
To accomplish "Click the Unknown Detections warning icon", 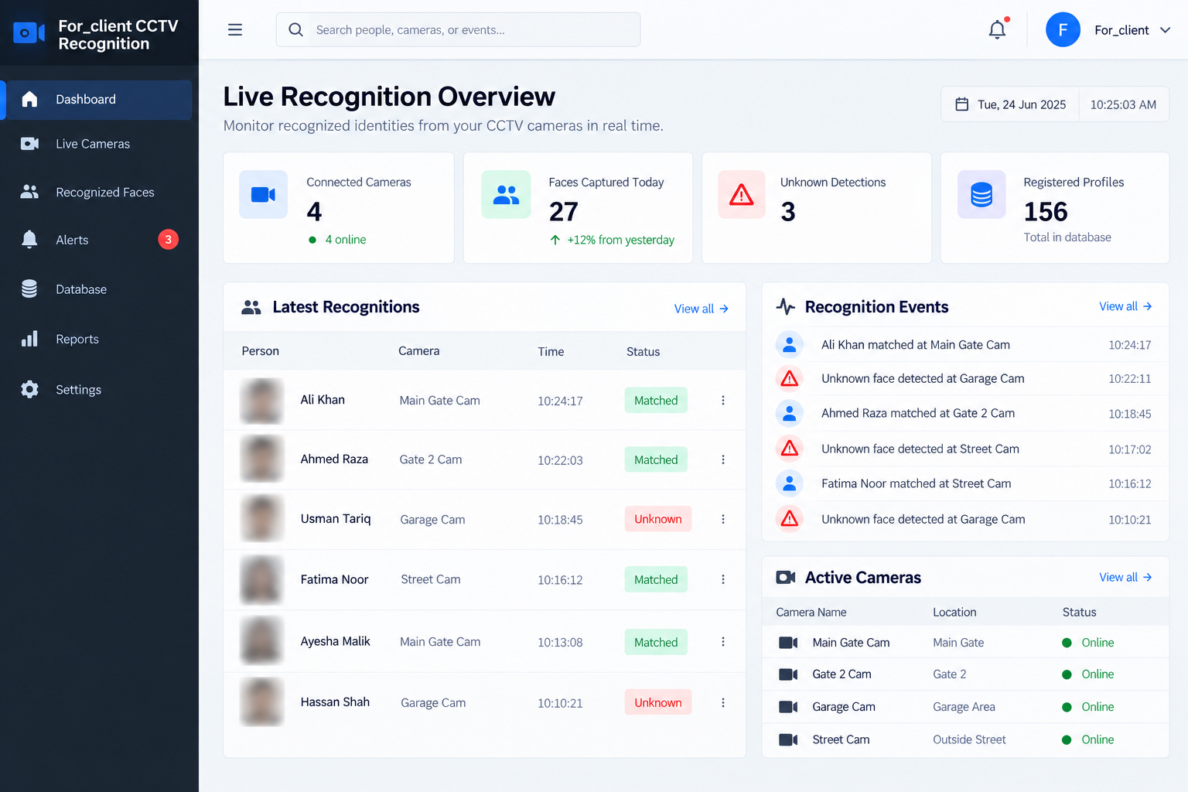I will (x=742, y=194).
